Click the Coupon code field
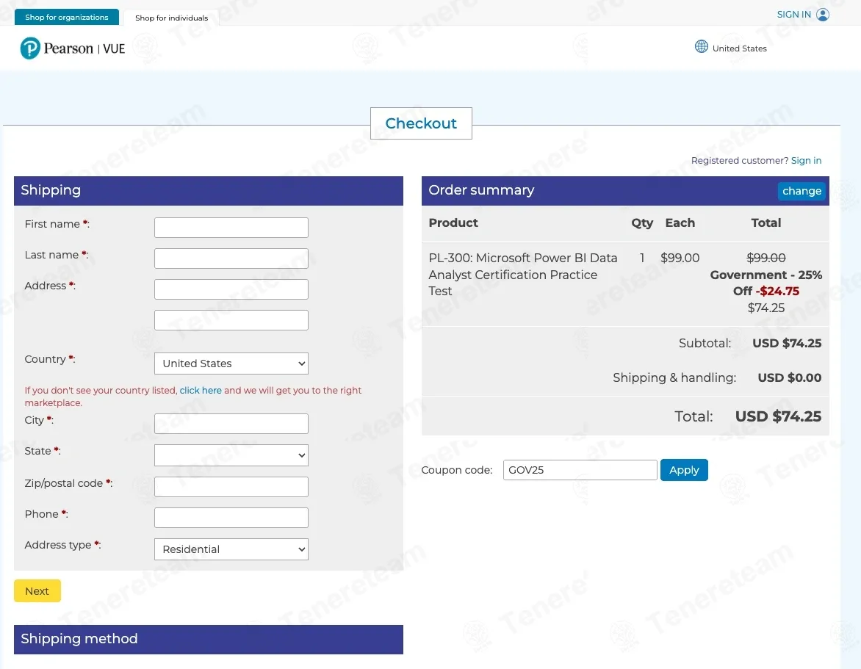The image size is (861, 669). click(x=580, y=470)
